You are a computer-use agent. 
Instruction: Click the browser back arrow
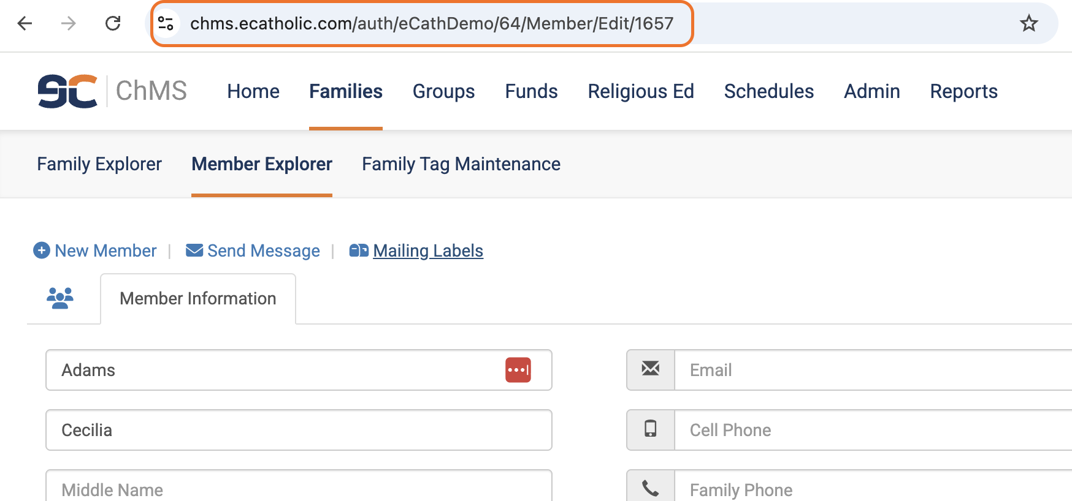point(25,23)
